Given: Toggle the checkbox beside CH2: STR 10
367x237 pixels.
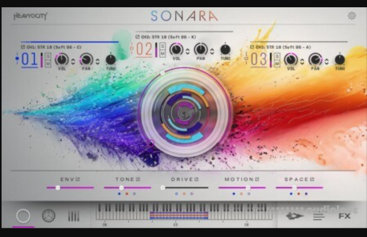Looking at the screenshot, I should pos(137,37).
